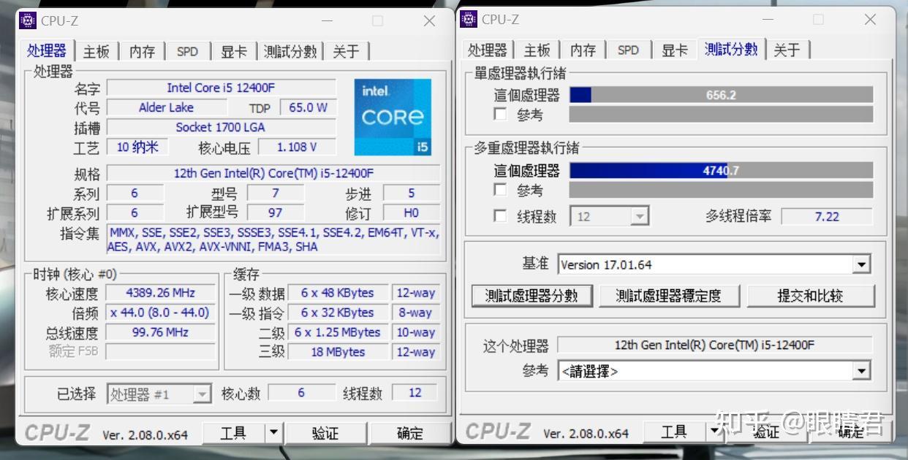
Task: Click the 三级 18 MBytes cache value
Action: (337, 352)
